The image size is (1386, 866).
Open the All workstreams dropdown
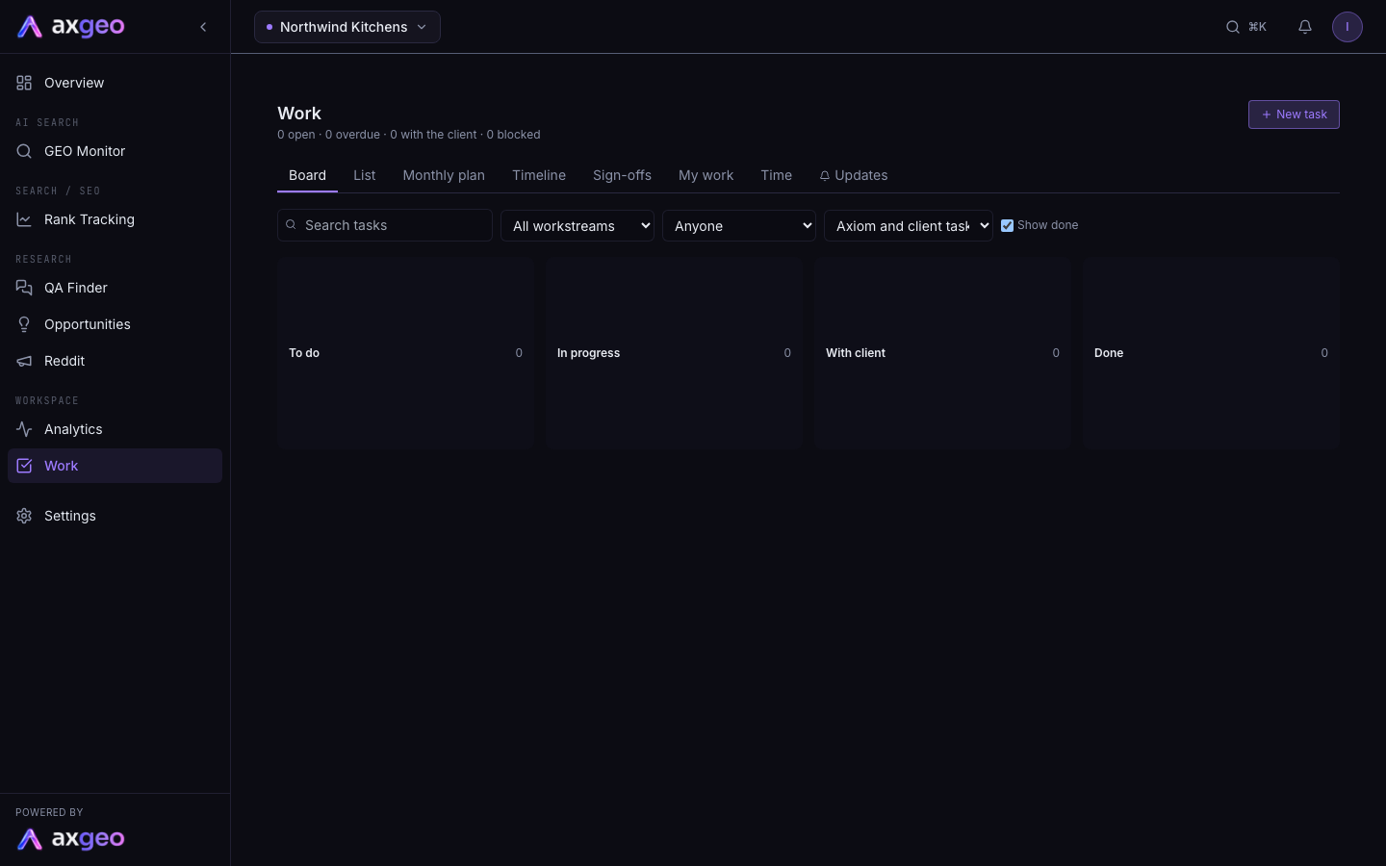click(577, 225)
